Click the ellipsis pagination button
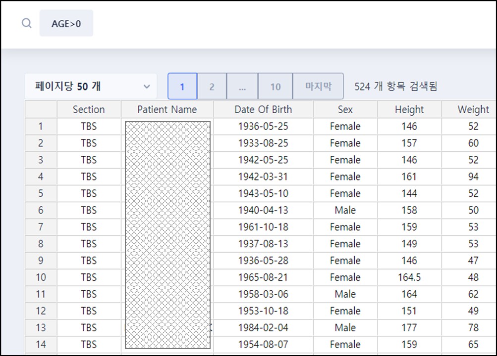 (242, 87)
